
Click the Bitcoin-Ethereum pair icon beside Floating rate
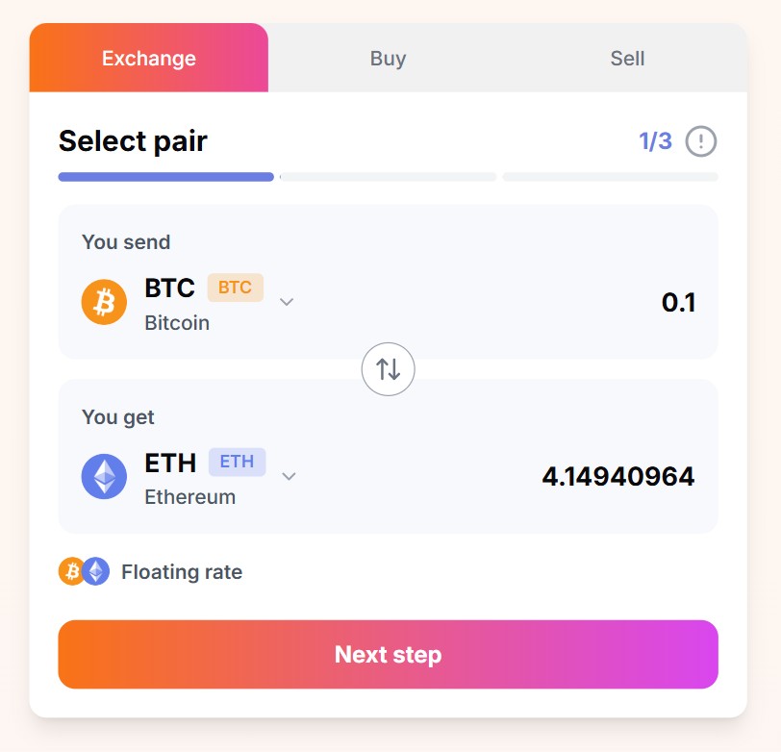[85, 571]
